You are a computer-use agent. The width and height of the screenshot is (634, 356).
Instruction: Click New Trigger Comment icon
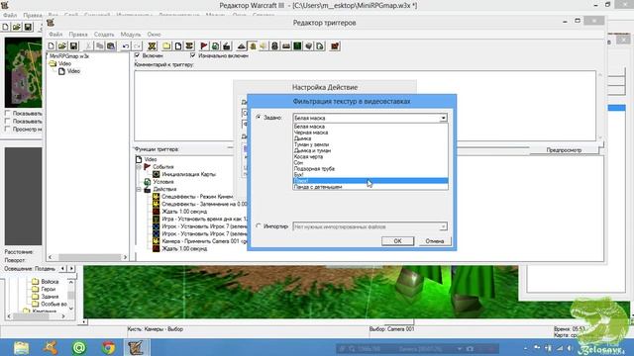(189, 46)
